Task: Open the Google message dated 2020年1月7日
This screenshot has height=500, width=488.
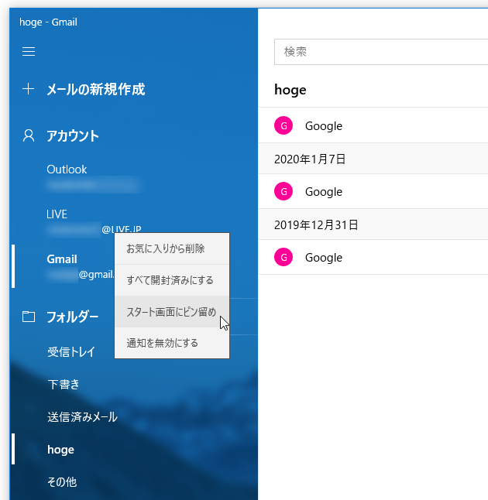Action: click(x=373, y=191)
